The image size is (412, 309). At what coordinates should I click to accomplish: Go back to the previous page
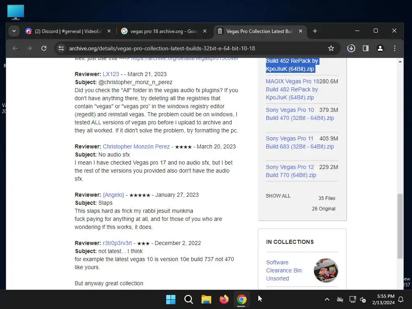coord(15,48)
